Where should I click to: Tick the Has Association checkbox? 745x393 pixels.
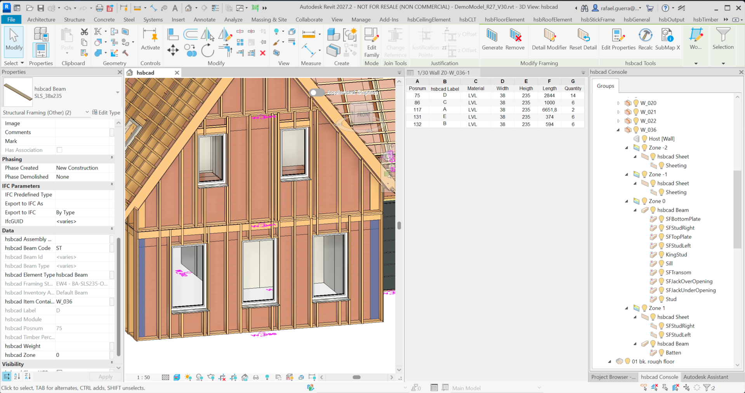coord(59,150)
